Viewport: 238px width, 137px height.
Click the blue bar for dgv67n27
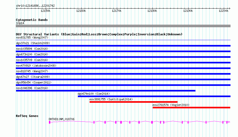click(x=123, y=79)
